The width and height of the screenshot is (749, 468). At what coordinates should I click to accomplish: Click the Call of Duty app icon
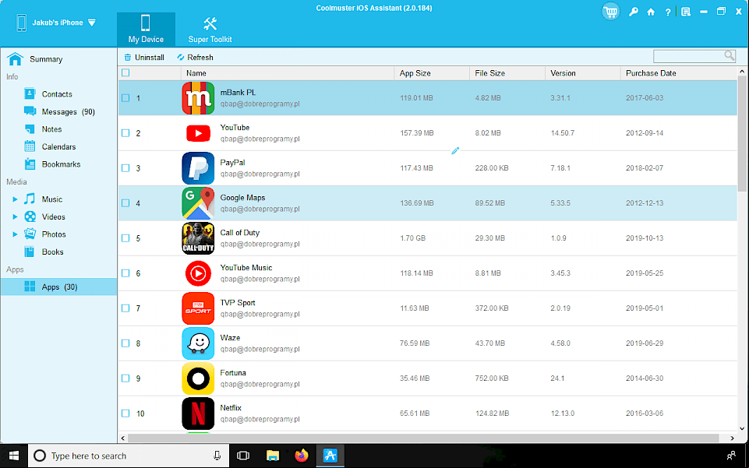pyautogui.click(x=198, y=238)
